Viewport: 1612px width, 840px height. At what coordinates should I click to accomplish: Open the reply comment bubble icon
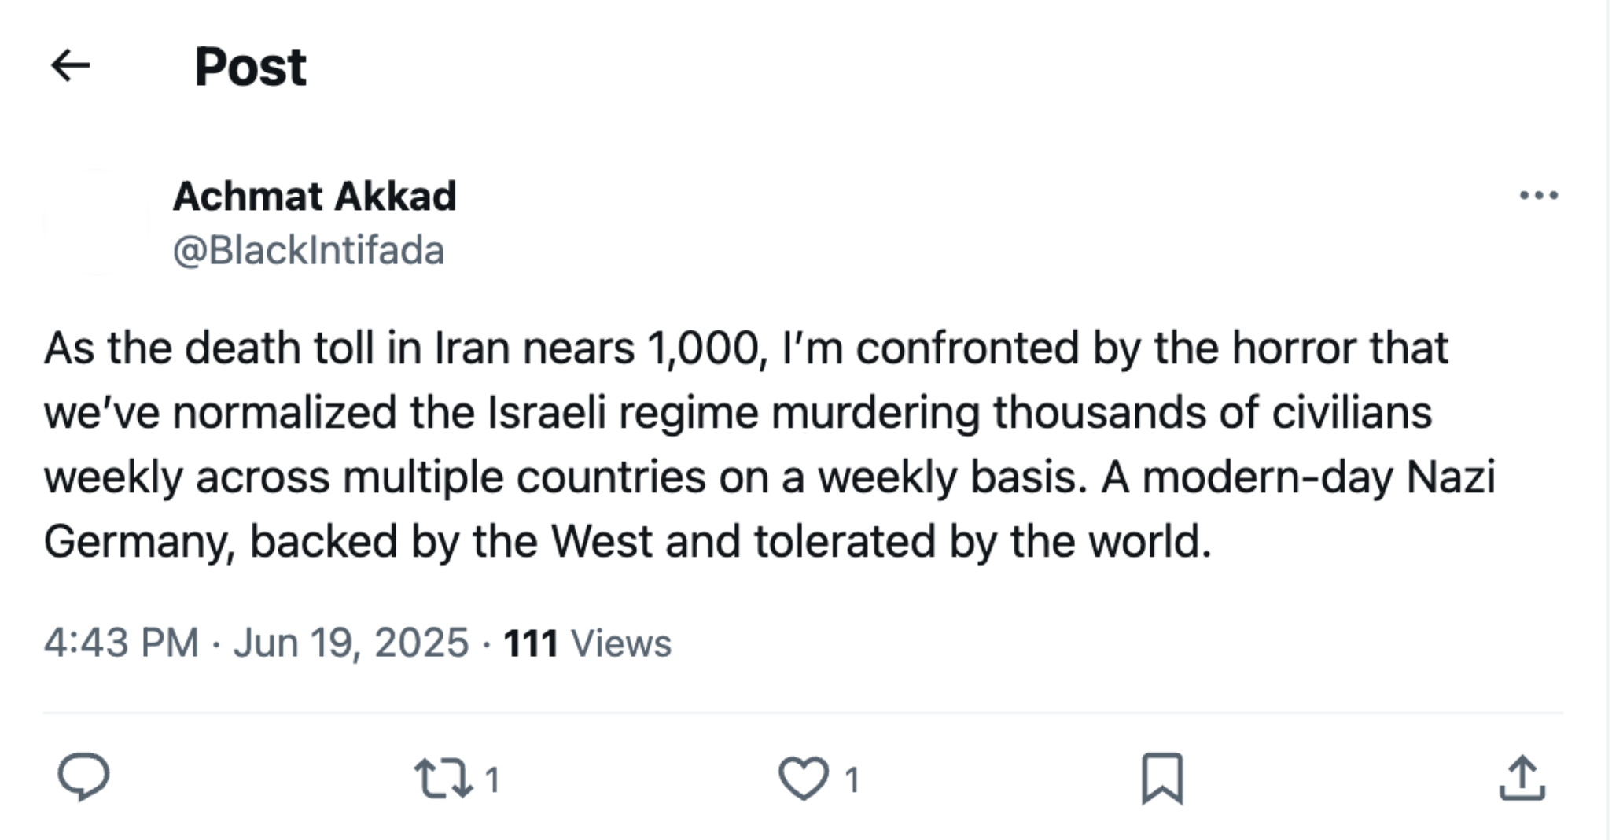point(83,777)
